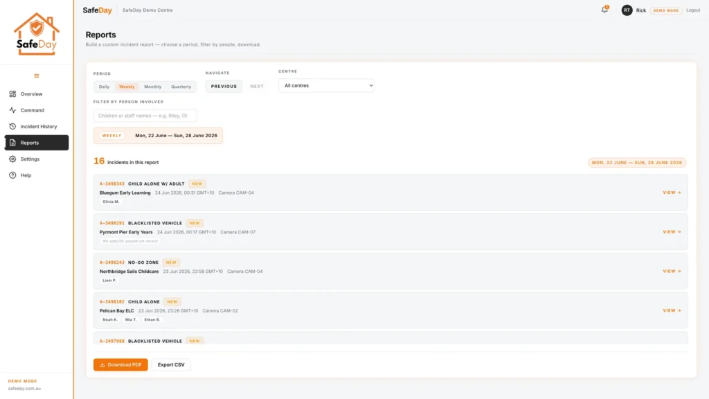Click the Camera CAM-02 label
The height and width of the screenshot is (399, 709).
tap(220, 311)
